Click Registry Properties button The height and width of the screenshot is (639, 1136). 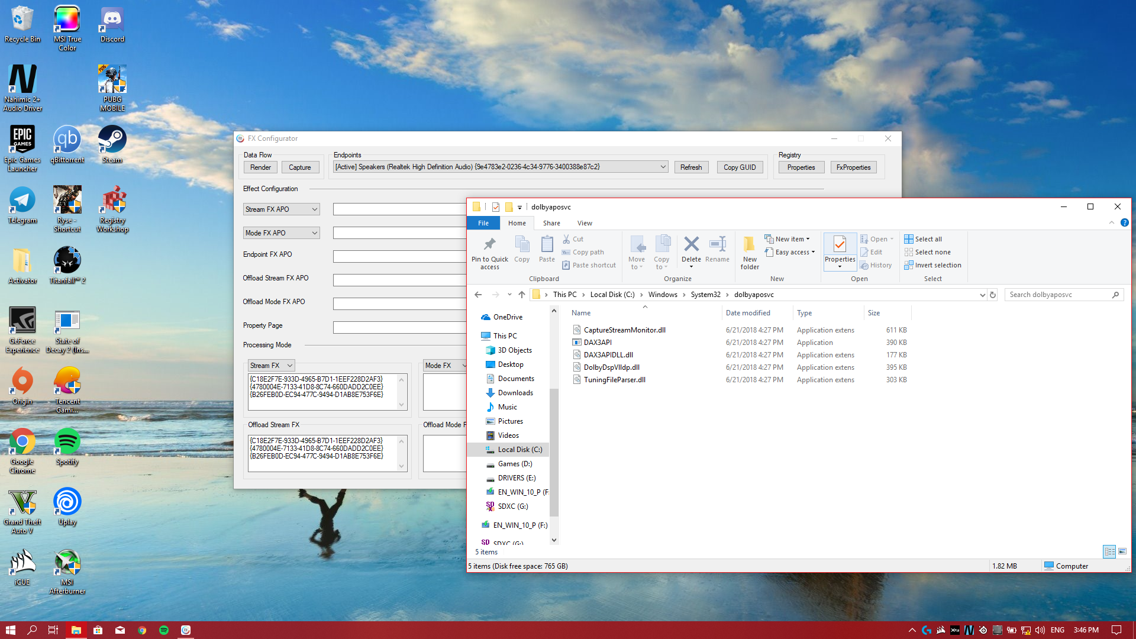(801, 167)
